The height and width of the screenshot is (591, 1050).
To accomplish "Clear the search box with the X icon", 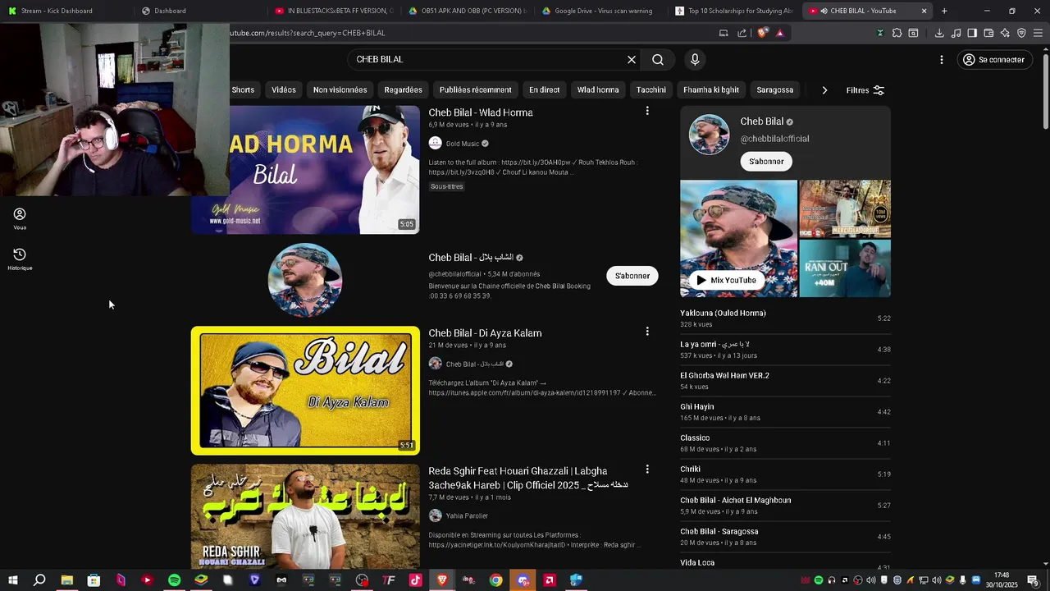I will coord(632,60).
